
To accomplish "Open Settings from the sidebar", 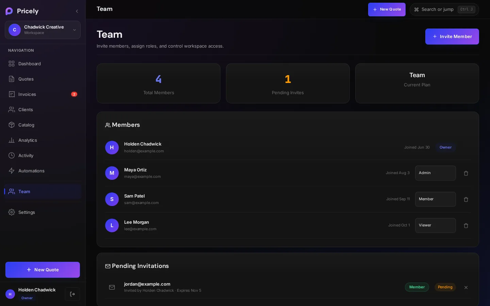I will 43,212.
